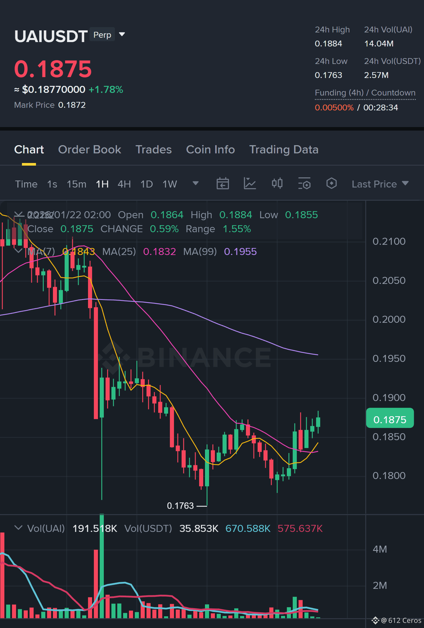Click the hexagon chart preferences icon
424x628 pixels.
[x=331, y=184]
